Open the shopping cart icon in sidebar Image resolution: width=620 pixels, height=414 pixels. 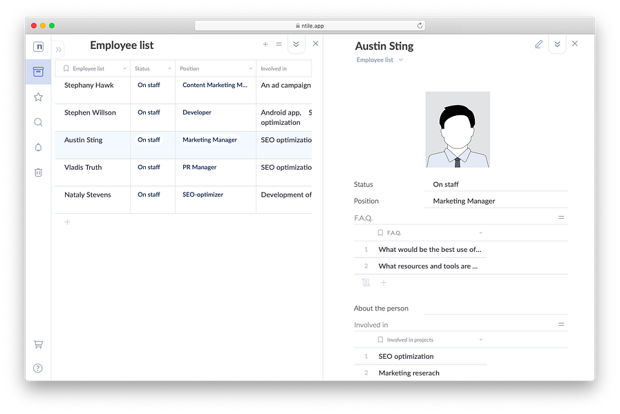(38, 344)
